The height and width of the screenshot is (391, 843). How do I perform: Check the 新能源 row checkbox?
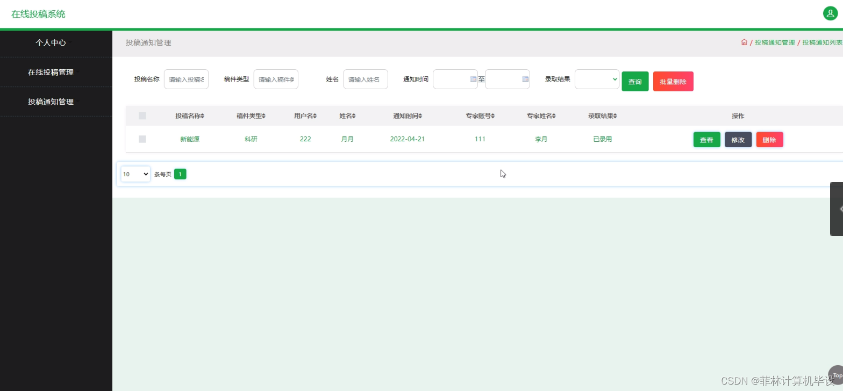coord(142,139)
